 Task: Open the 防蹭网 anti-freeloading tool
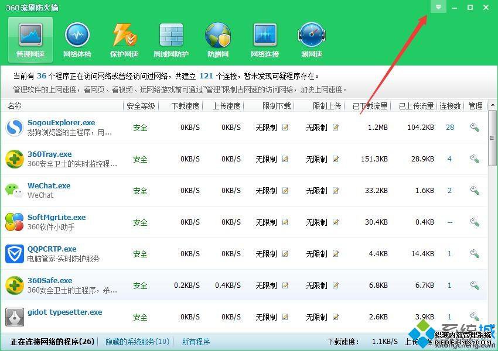(x=218, y=39)
